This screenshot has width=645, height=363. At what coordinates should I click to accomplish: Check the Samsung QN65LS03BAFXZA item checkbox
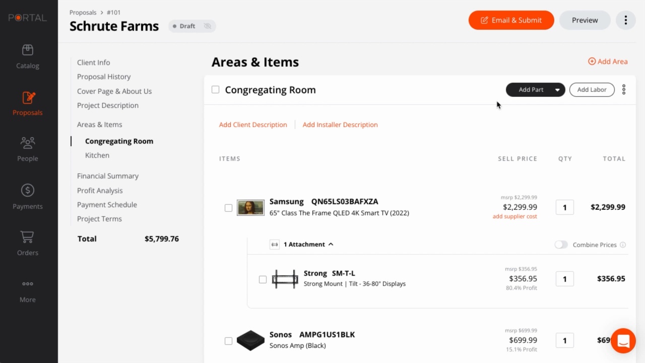pyautogui.click(x=228, y=208)
